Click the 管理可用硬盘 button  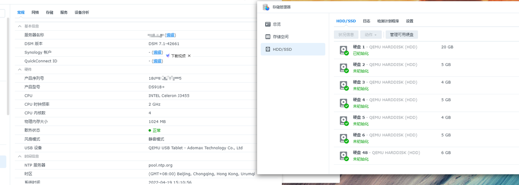[x=401, y=35]
